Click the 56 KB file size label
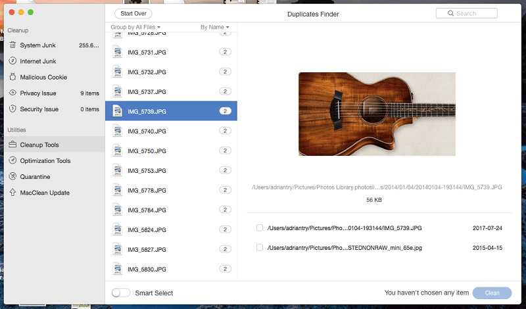 (374, 200)
